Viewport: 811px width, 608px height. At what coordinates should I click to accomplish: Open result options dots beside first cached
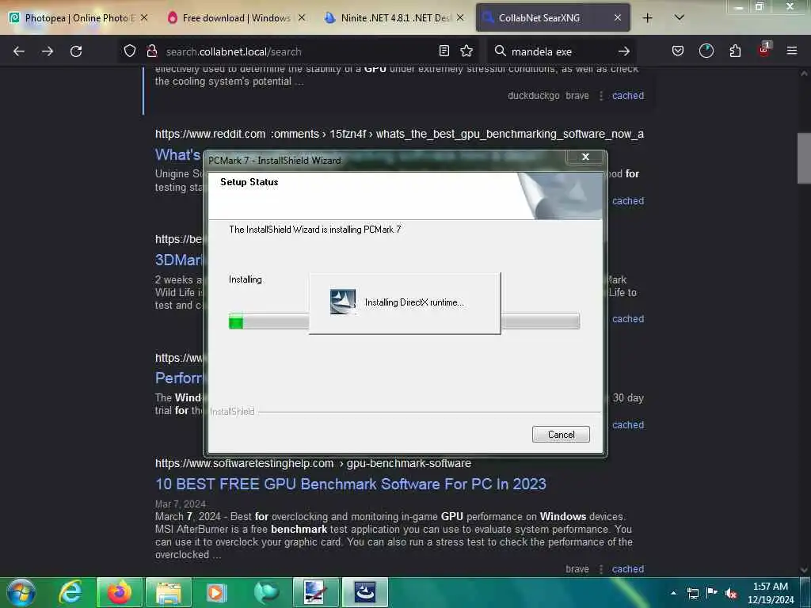tap(601, 96)
